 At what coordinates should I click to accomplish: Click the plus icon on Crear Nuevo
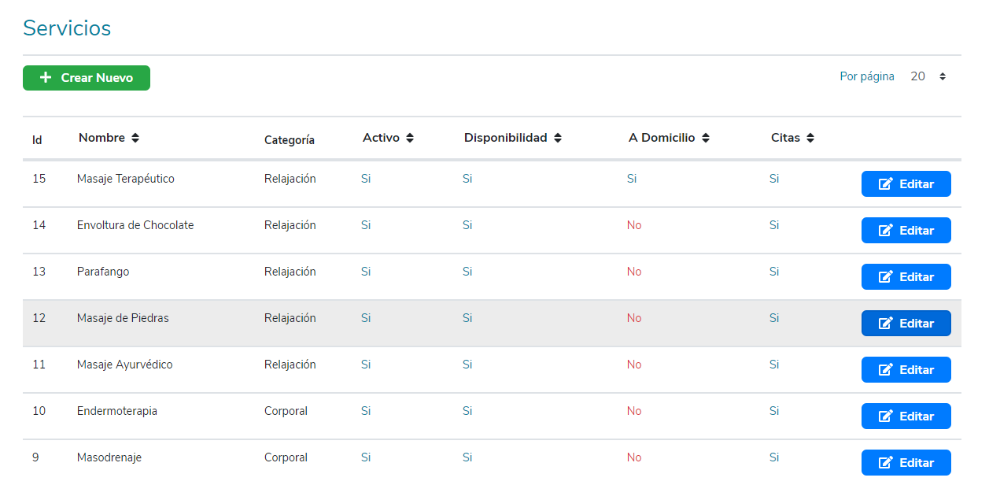(x=46, y=78)
